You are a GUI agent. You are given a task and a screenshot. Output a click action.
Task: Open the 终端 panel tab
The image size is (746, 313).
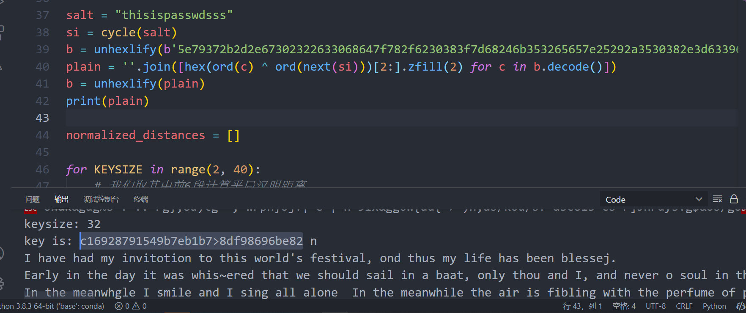pyautogui.click(x=141, y=199)
